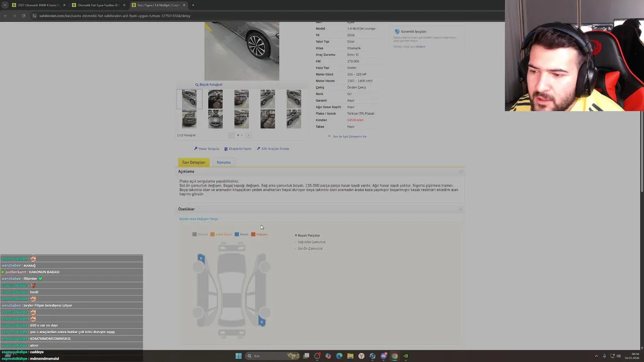The width and height of the screenshot is (644, 362).
Task: Select fifth thumbnail in gallery bottom row
Action: tap(294, 119)
